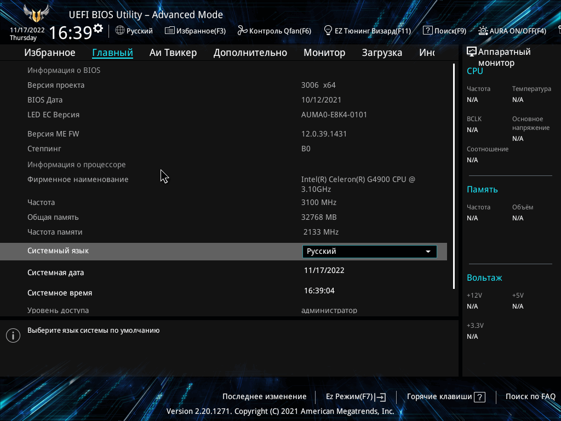Image resolution: width=561 pixels, height=421 pixels.
Task: Launch EZ Тюнинг Визард(F11)
Action: tap(373, 31)
